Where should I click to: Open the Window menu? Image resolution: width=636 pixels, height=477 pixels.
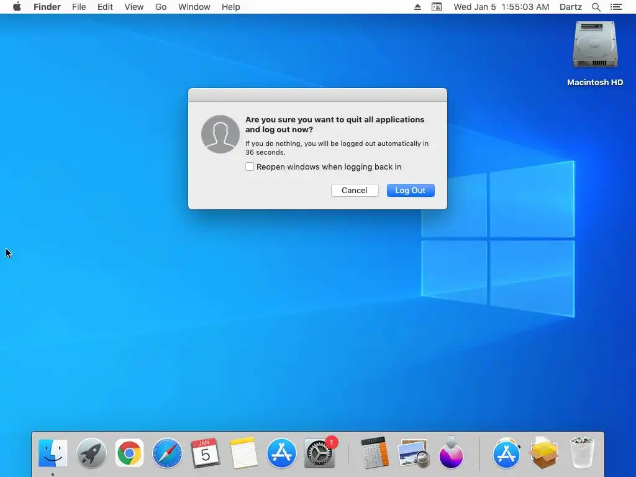pyautogui.click(x=194, y=7)
